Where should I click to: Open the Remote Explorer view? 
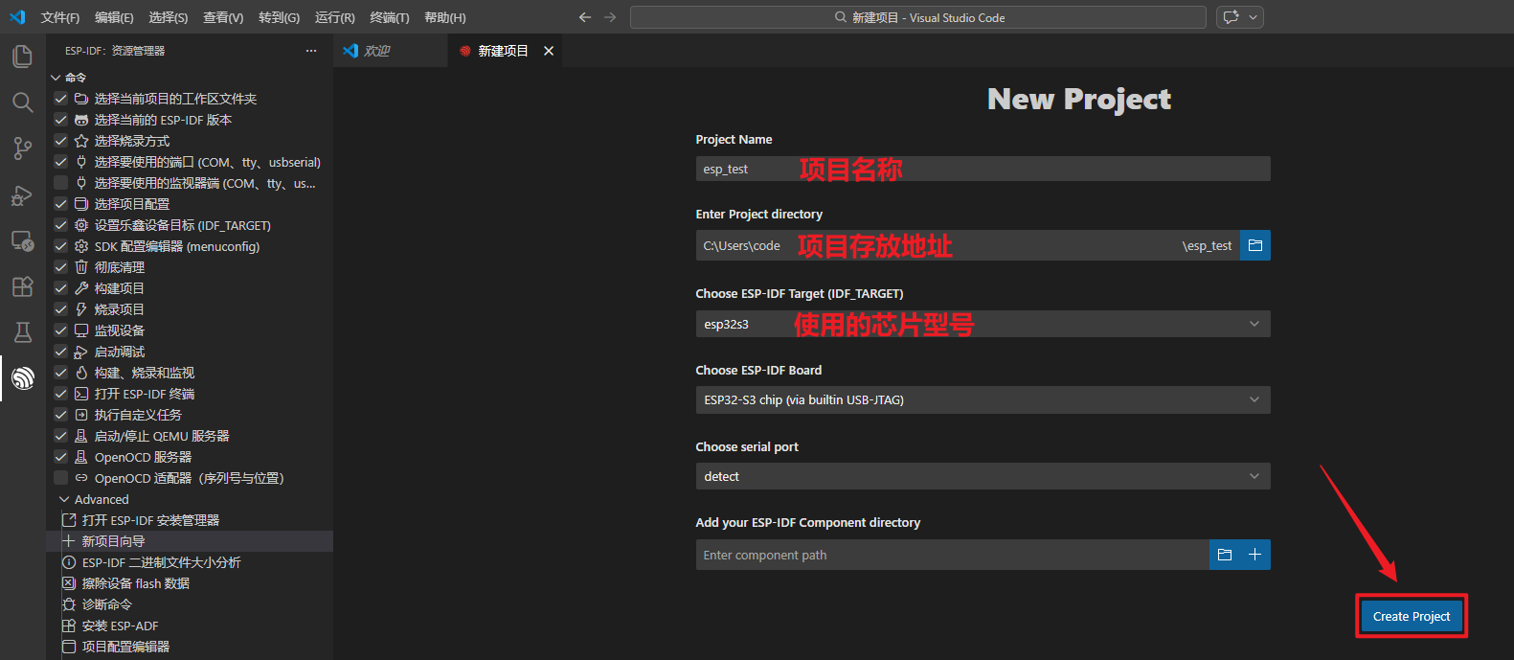pyautogui.click(x=22, y=240)
